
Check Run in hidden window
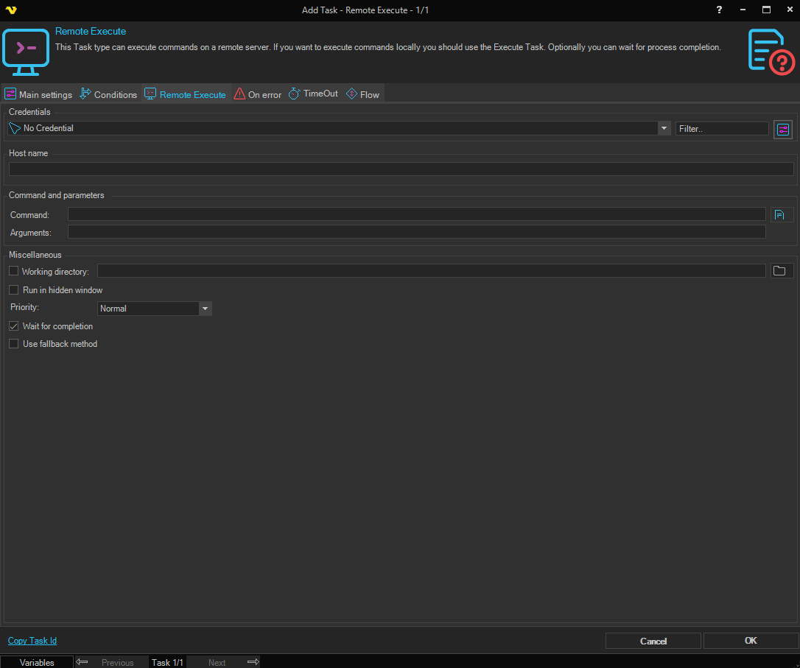(13, 290)
